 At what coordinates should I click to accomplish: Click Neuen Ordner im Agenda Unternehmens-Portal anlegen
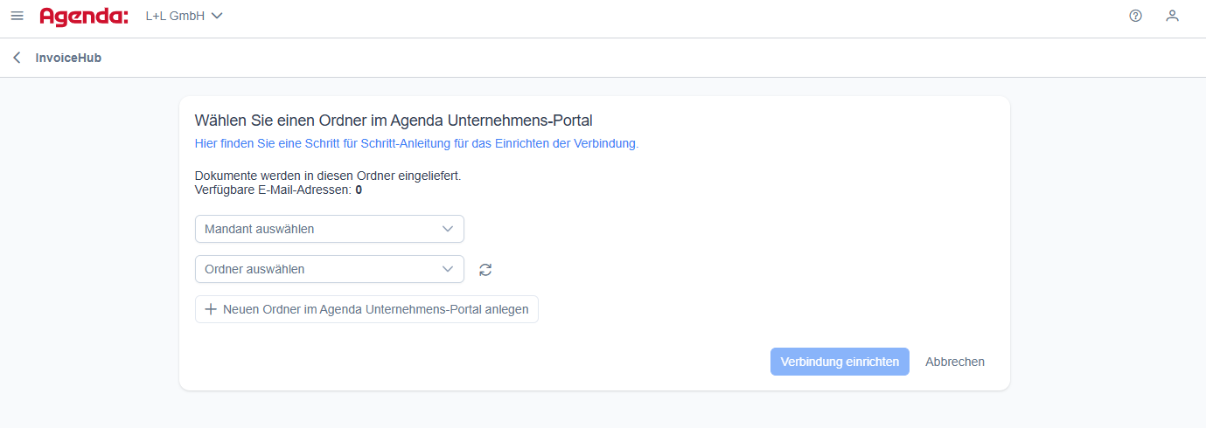pyautogui.click(x=375, y=309)
